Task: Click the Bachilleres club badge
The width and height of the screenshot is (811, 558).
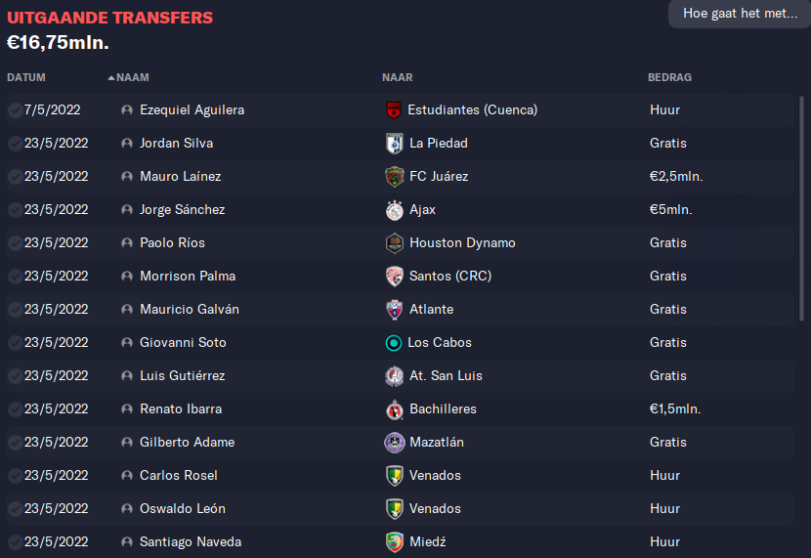Action: coord(394,409)
